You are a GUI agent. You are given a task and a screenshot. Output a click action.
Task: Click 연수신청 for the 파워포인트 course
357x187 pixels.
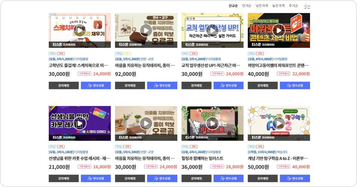(x=295, y=85)
